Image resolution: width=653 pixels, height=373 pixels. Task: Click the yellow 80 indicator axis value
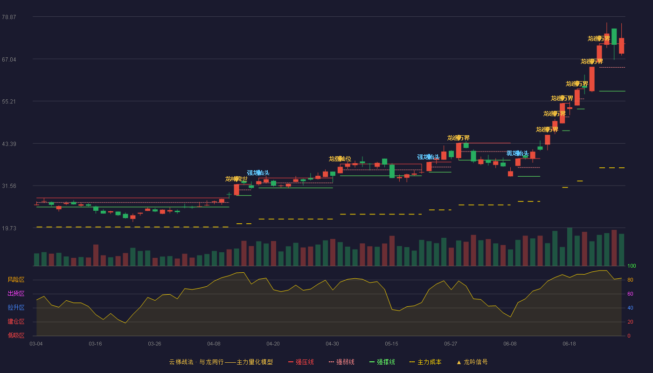tap(630, 280)
